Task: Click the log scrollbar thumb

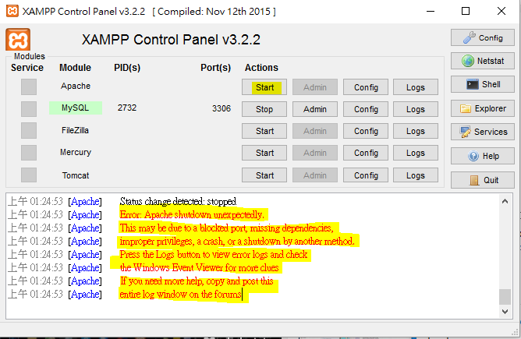Action: [x=505, y=297]
